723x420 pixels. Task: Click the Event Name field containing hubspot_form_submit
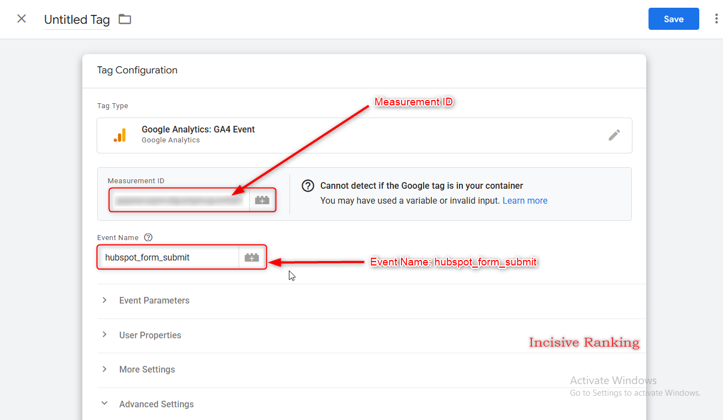[x=168, y=257]
